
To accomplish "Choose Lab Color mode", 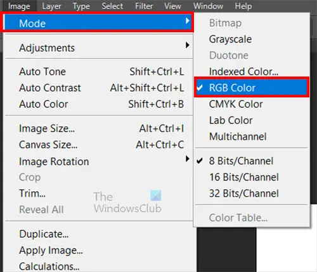I will [x=252, y=120].
